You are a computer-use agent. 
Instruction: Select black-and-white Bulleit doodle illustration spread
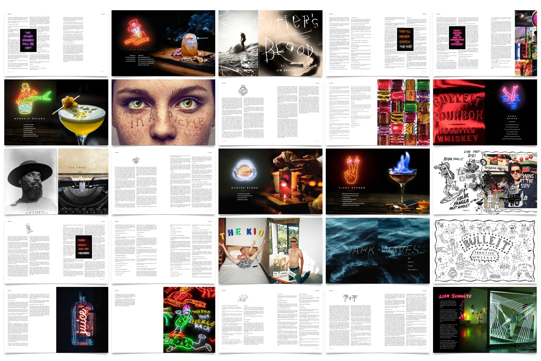[485, 251]
